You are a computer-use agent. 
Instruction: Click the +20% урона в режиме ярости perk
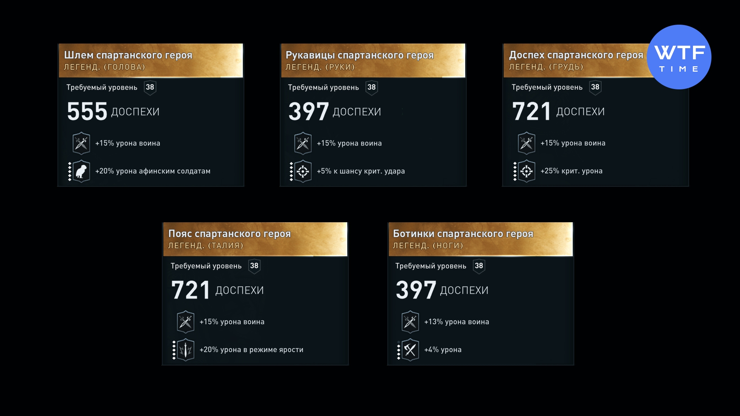(x=251, y=350)
